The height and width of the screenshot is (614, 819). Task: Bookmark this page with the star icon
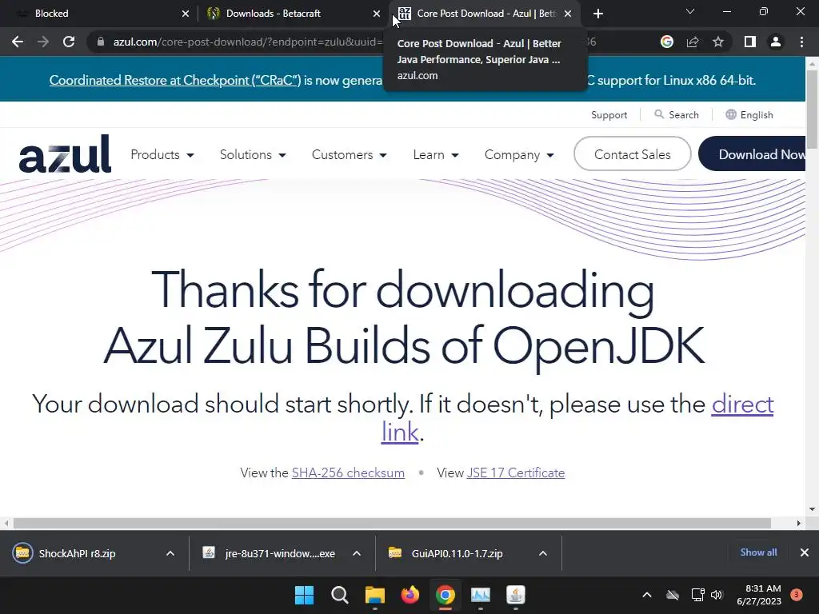pyautogui.click(x=718, y=42)
